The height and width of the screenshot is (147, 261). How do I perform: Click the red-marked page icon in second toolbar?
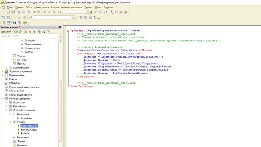point(95,17)
